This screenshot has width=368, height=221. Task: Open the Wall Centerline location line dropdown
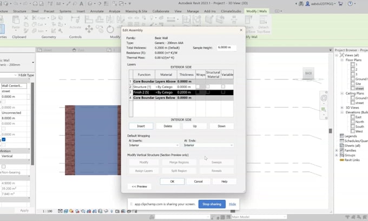(x=14, y=86)
